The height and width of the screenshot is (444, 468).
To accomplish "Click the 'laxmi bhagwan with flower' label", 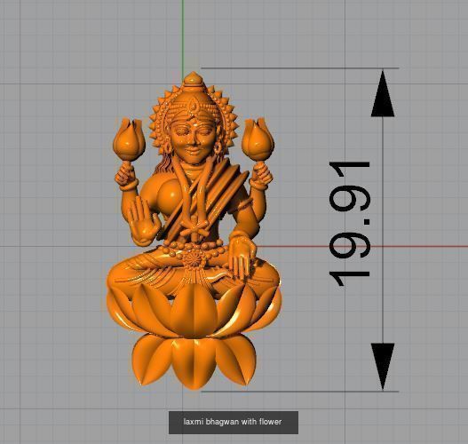I will pyautogui.click(x=233, y=422).
